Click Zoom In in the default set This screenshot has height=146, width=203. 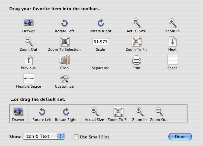pos(140,112)
